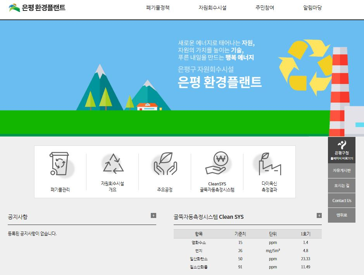Open the 폐기물관리 text link
The image size is (364, 275).
pyautogui.click(x=60, y=190)
